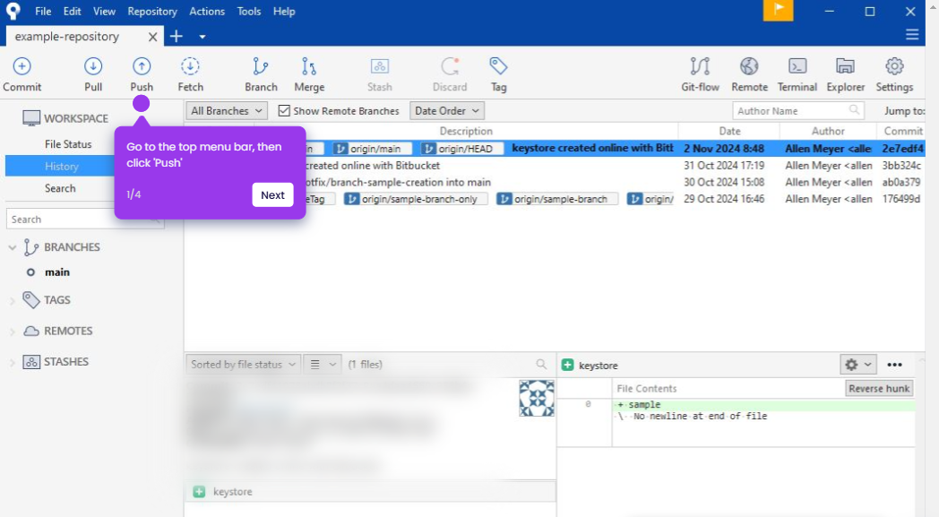Open the tab list dropdown arrow
939x517 pixels.
[x=202, y=37]
